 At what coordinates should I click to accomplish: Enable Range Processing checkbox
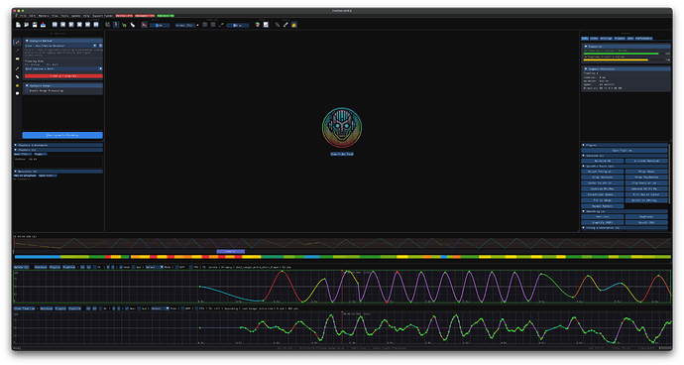click(x=27, y=91)
